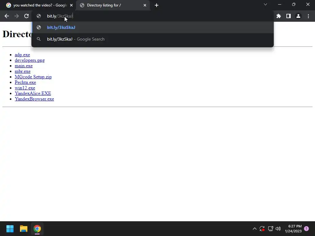The width and height of the screenshot is (315, 236).
Task: Click the forward navigation arrow
Action: pos(17,16)
